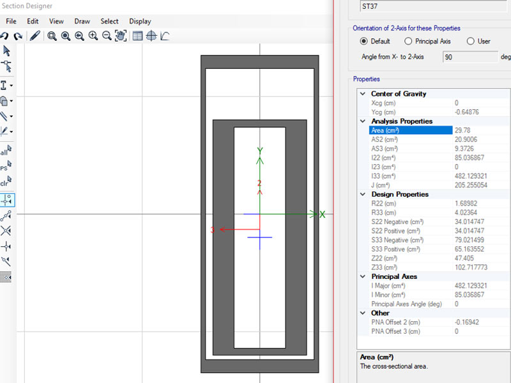The height and width of the screenshot is (383, 511).
Task: Click the Select All pointer icon
Action: pos(6,151)
